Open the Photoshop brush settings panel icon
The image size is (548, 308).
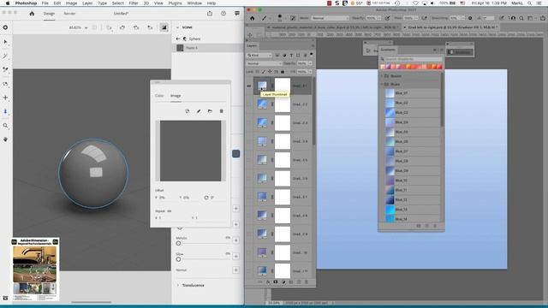click(293, 18)
